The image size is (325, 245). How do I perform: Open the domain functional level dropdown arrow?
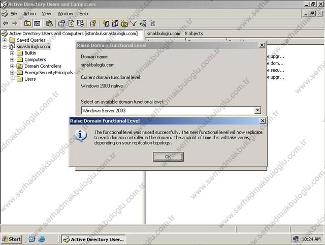pos(257,110)
